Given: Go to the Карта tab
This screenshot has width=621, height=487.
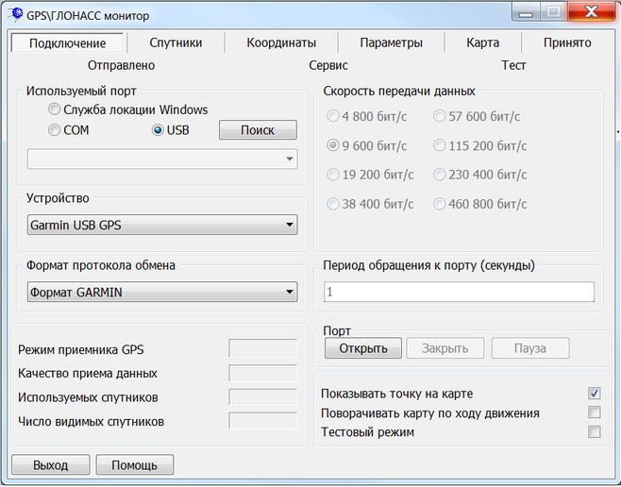Looking at the screenshot, I should [482, 42].
